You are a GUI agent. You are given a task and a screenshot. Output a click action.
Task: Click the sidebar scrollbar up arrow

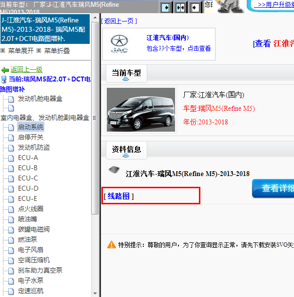pyautogui.click(x=95, y=18)
